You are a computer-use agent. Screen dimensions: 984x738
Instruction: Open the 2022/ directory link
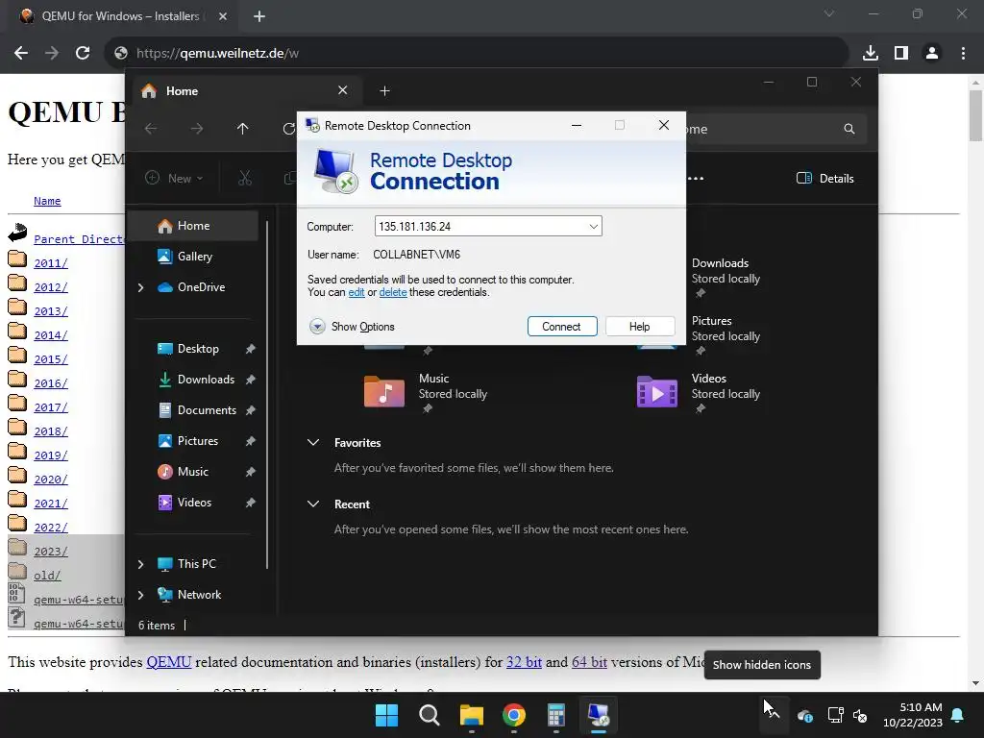tap(50, 528)
